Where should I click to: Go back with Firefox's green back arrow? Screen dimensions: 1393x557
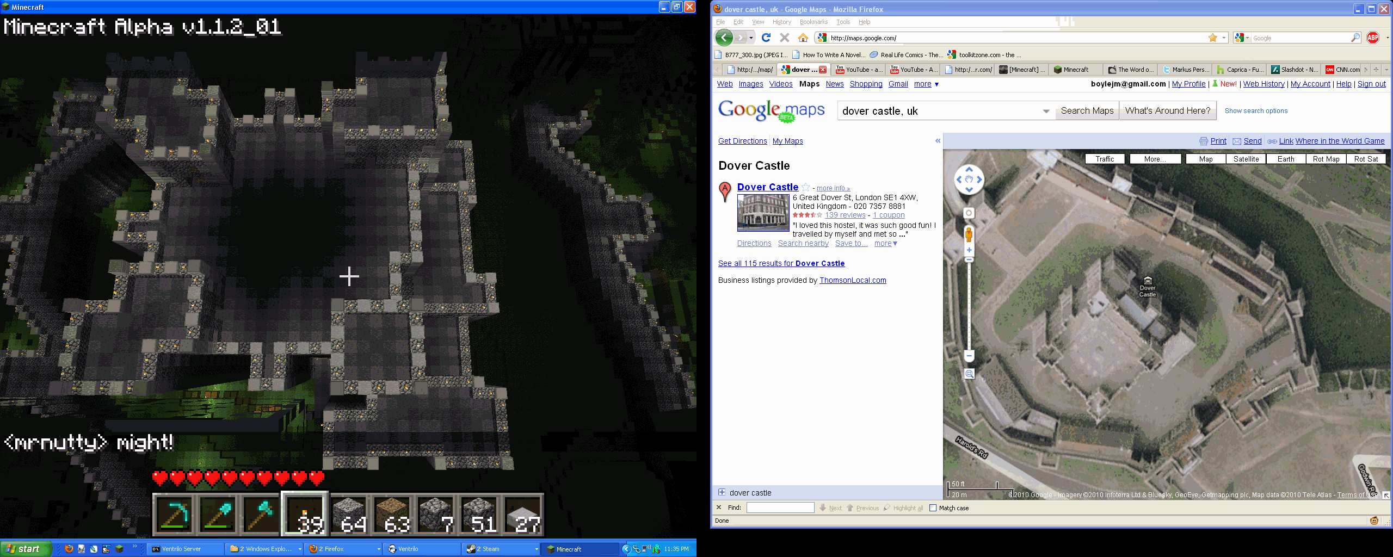click(724, 38)
